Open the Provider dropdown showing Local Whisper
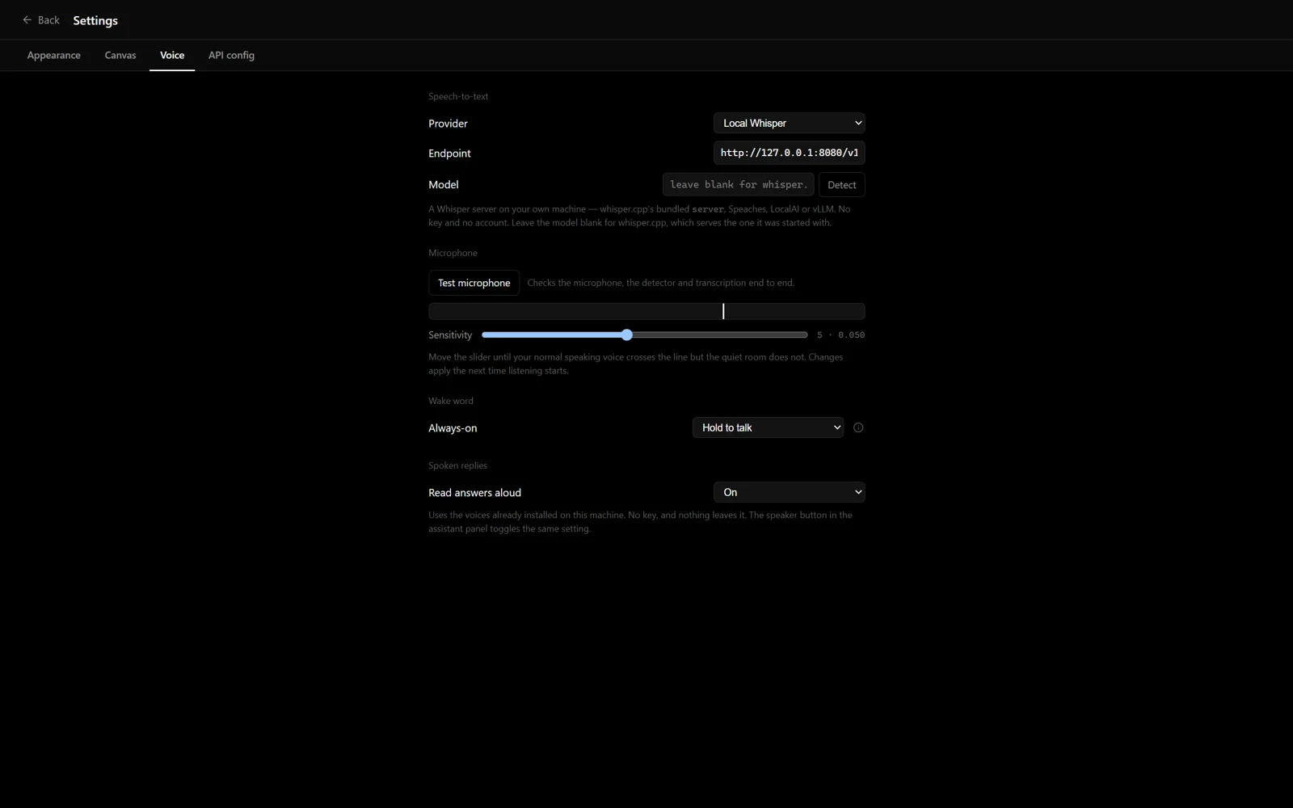This screenshot has height=808, width=1293. point(789,123)
